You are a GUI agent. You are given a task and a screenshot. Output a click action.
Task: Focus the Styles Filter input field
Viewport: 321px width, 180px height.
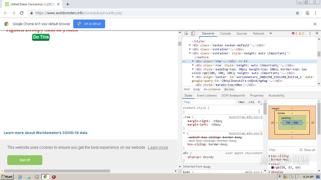click(x=209, y=102)
